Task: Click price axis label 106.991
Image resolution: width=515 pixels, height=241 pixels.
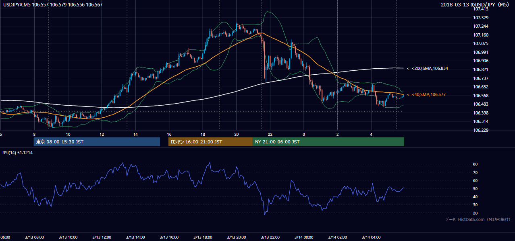Action: click(x=480, y=52)
